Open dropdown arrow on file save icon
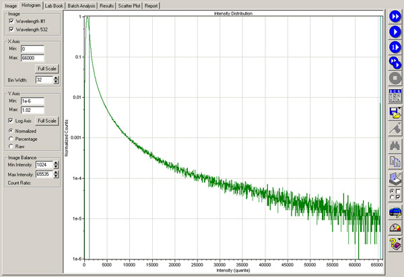404x277 pixels. 400,109
